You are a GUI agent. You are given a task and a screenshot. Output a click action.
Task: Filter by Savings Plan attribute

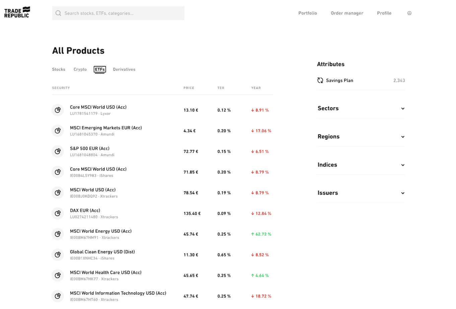361,80
